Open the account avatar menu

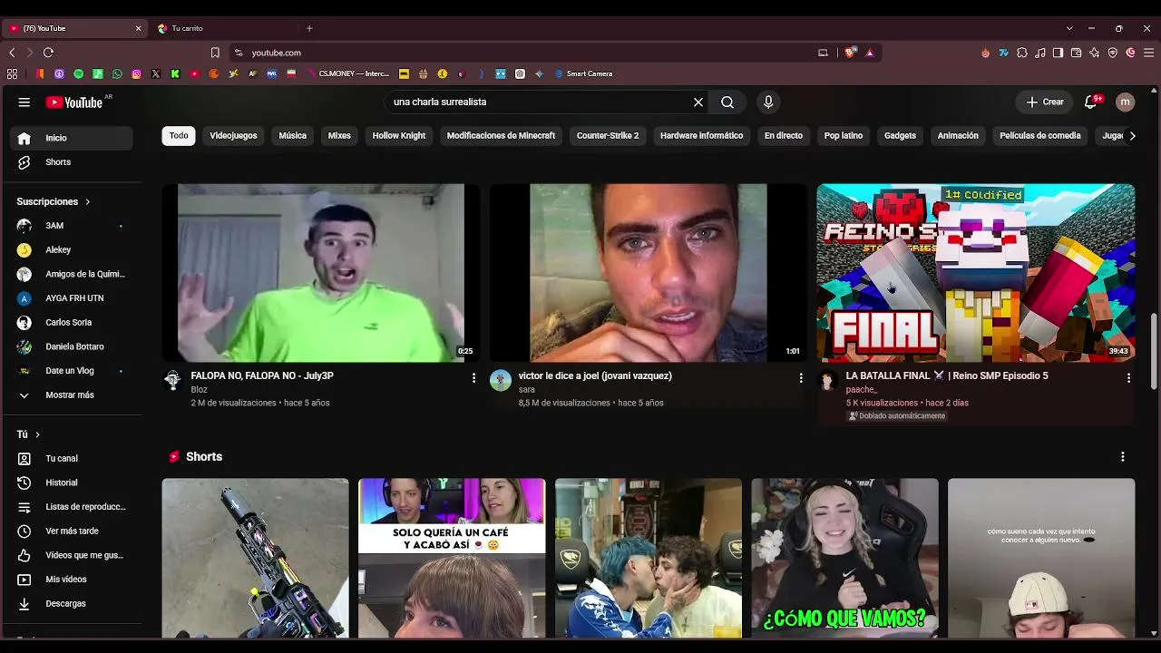pos(1126,102)
